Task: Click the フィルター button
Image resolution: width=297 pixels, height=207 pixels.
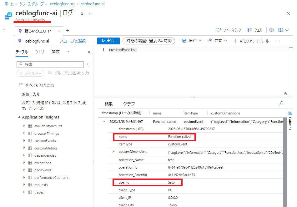Action: (x=31, y=73)
